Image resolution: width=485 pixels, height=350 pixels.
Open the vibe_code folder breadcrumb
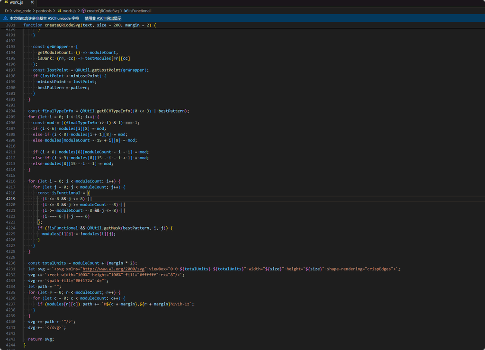coord(22,11)
